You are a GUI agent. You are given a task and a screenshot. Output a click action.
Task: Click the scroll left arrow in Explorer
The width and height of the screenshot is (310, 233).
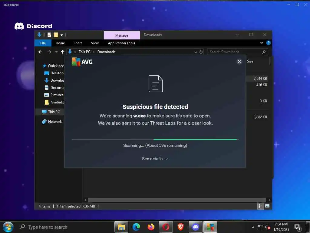(85, 200)
